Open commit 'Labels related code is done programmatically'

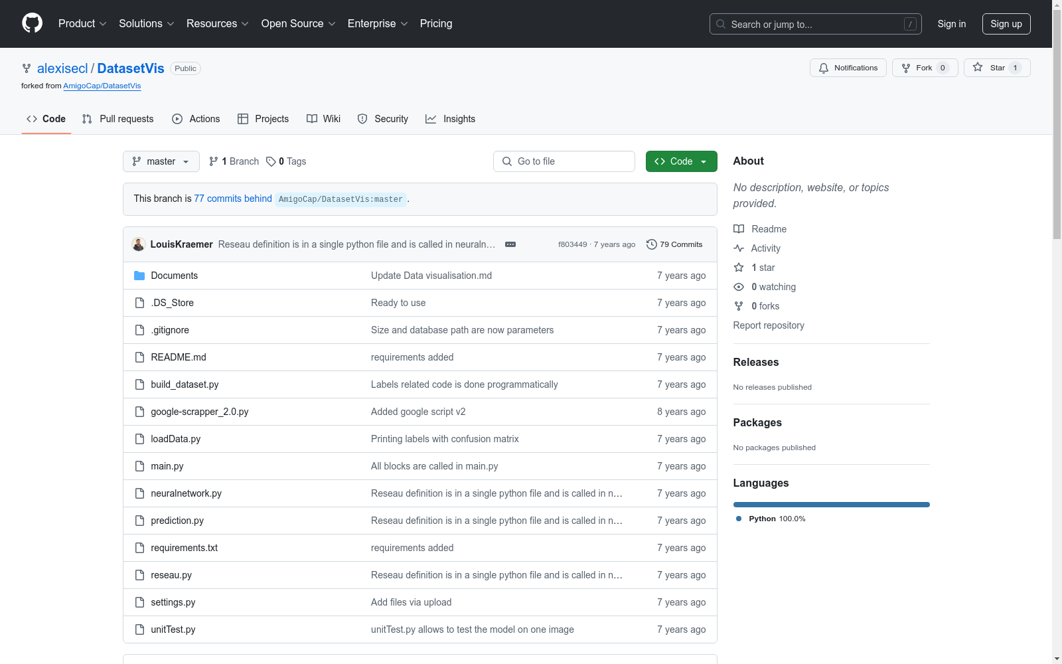click(465, 384)
